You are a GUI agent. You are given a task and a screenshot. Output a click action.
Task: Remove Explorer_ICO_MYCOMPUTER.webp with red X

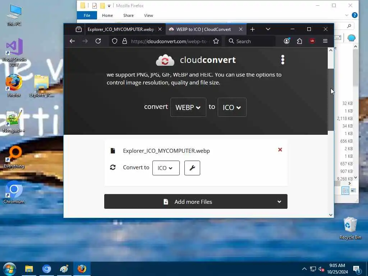280,150
